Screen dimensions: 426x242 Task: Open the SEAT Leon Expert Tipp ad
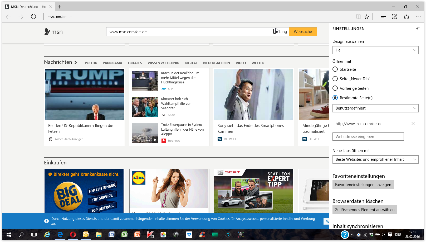(x=254, y=191)
